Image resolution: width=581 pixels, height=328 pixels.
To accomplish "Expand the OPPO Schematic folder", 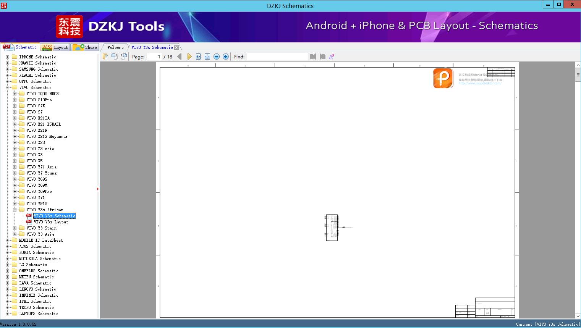I will 7,81.
